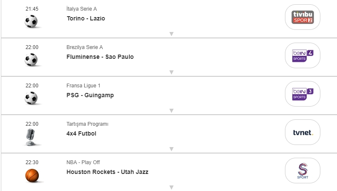Open the 4x4 Futbol program title
The height and width of the screenshot is (191, 337).
click(81, 133)
